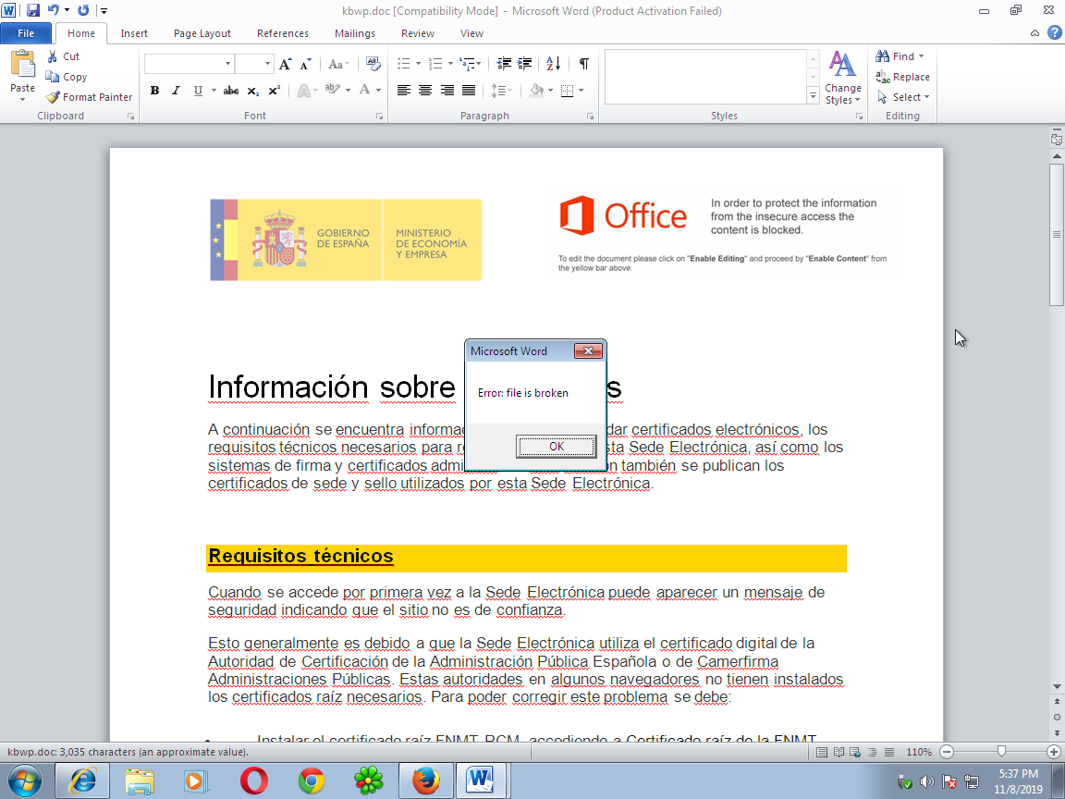Open the font size dropdown
This screenshot has height=799, width=1065.
pos(267,64)
